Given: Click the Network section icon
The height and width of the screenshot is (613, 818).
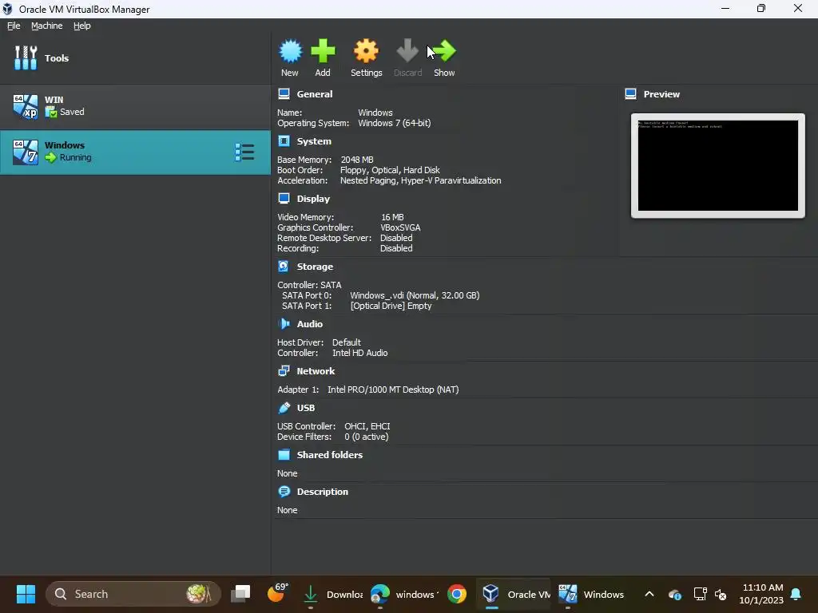Looking at the screenshot, I should pyautogui.click(x=284, y=371).
